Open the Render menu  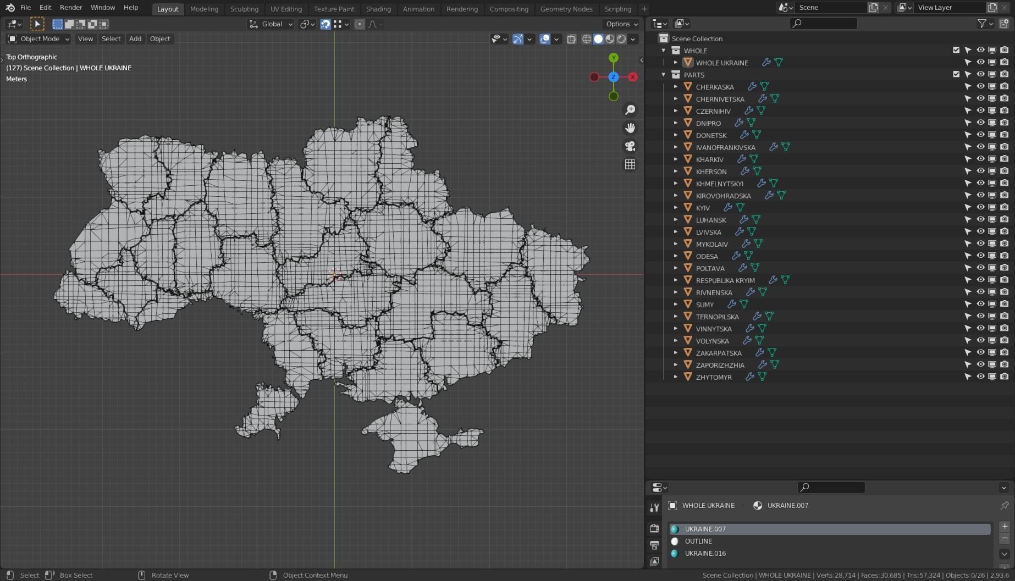(x=71, y=8)
